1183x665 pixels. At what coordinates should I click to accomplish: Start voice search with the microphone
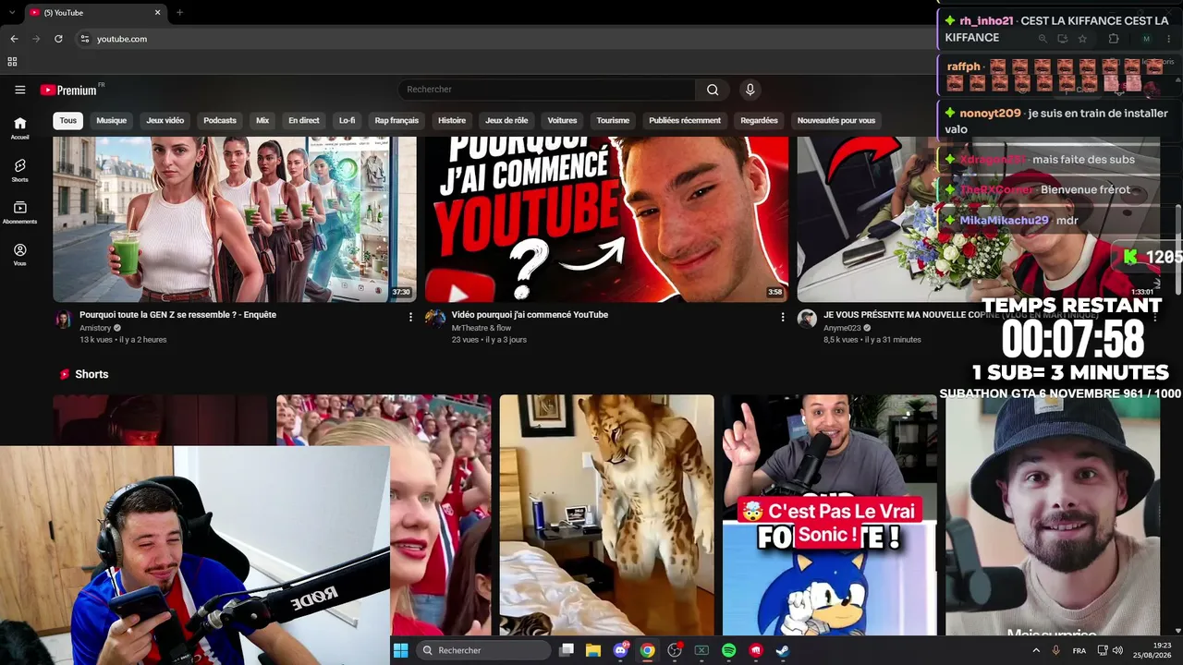click(750, 90)
